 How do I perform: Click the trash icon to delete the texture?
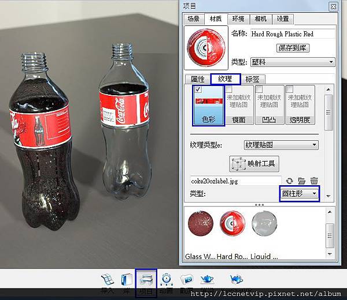click(x=314, y=181)
